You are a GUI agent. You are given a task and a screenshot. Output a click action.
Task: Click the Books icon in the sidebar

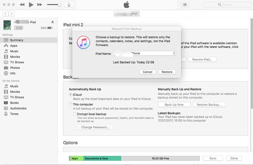pos(6,103)
